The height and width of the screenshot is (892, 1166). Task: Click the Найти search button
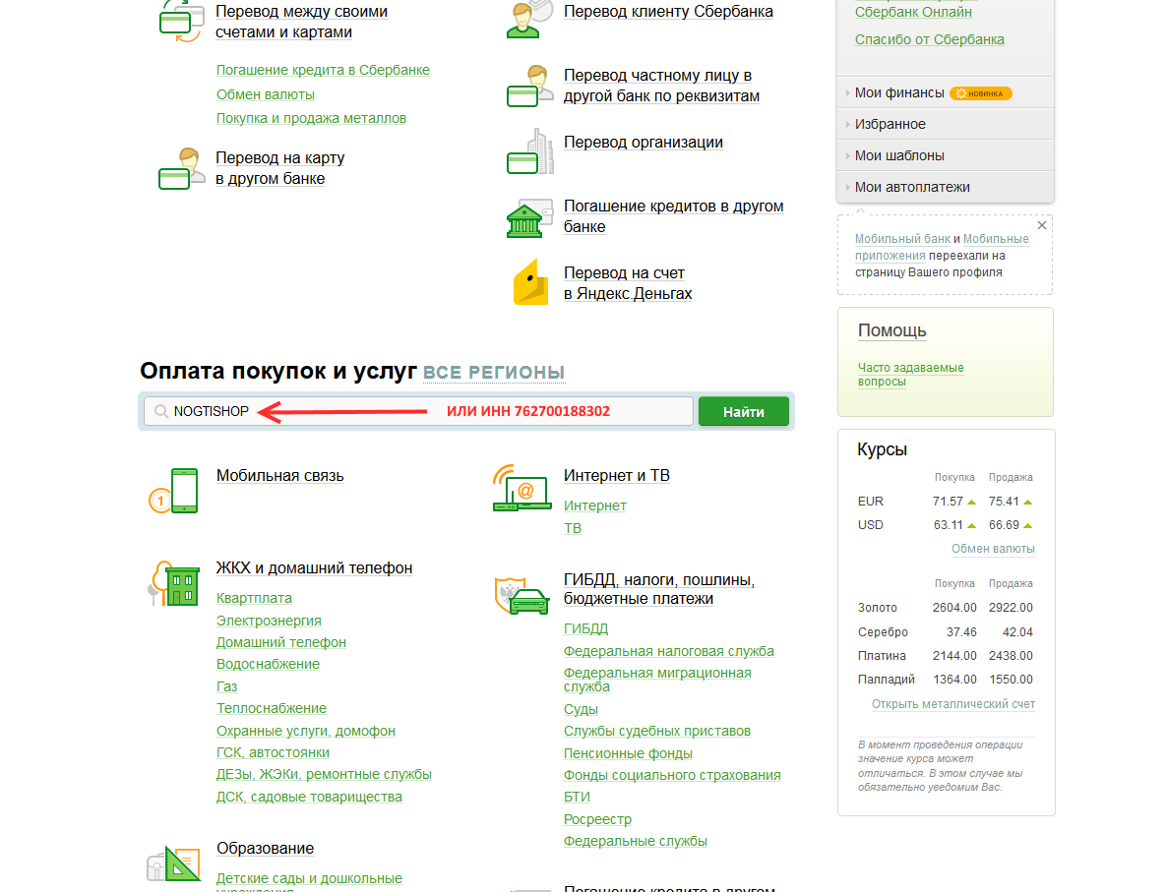tap(744, 411)
